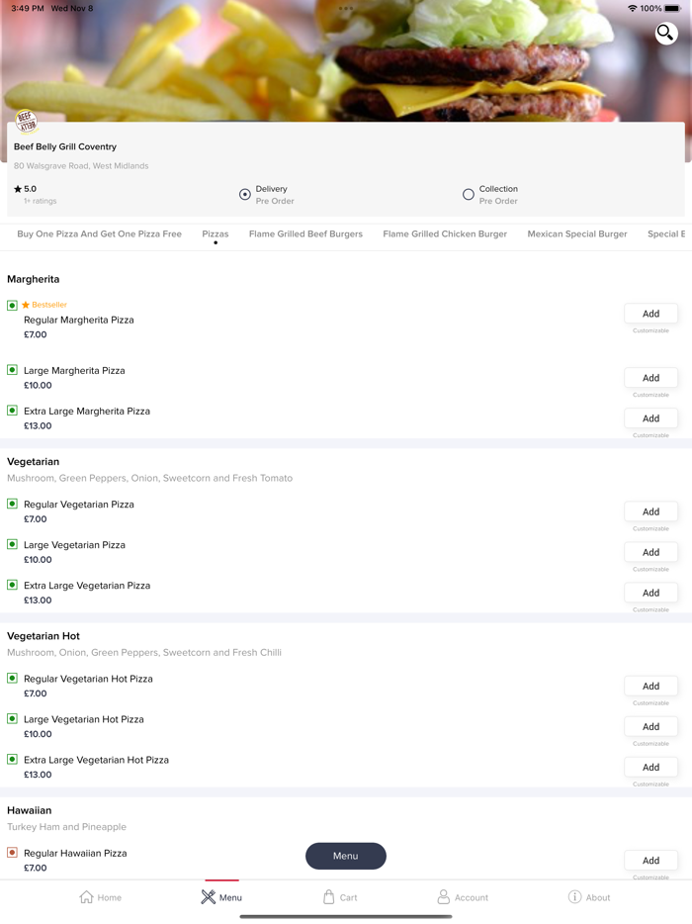Add Extra Large Vegetarian Hot Pizza
This screenshot has height=924, width=692.
coord(650,768)
